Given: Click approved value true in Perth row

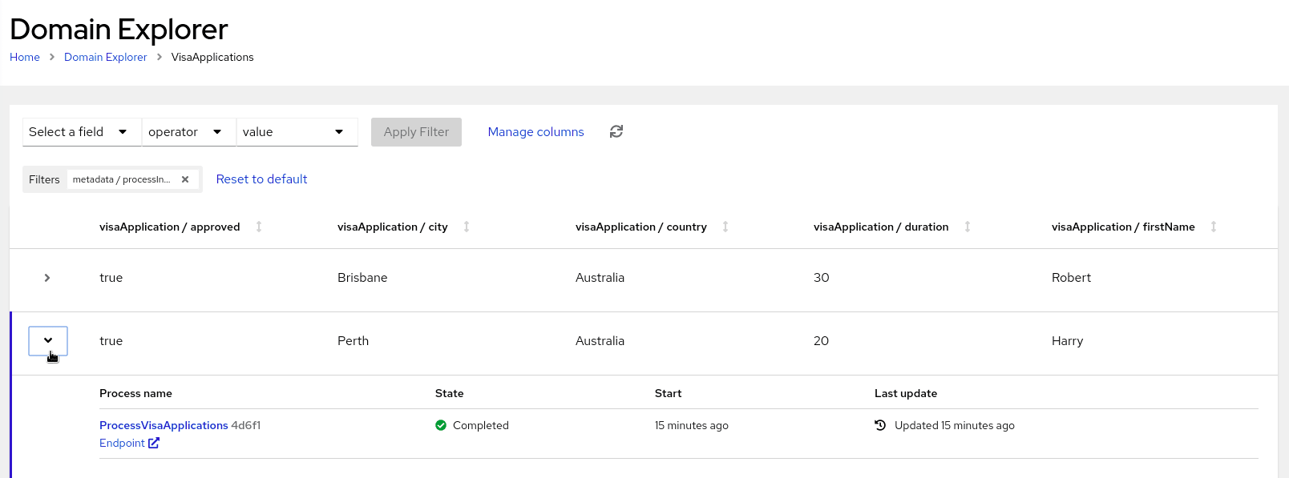Looking at the screenshot, I should coord(111,340).
